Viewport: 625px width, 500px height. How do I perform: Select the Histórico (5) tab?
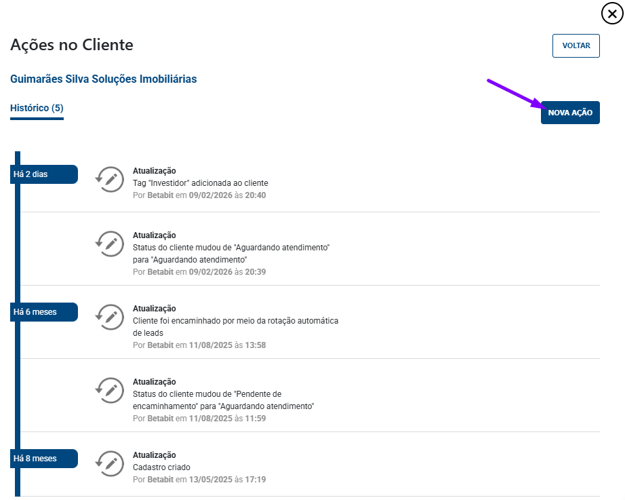point(37,108)
